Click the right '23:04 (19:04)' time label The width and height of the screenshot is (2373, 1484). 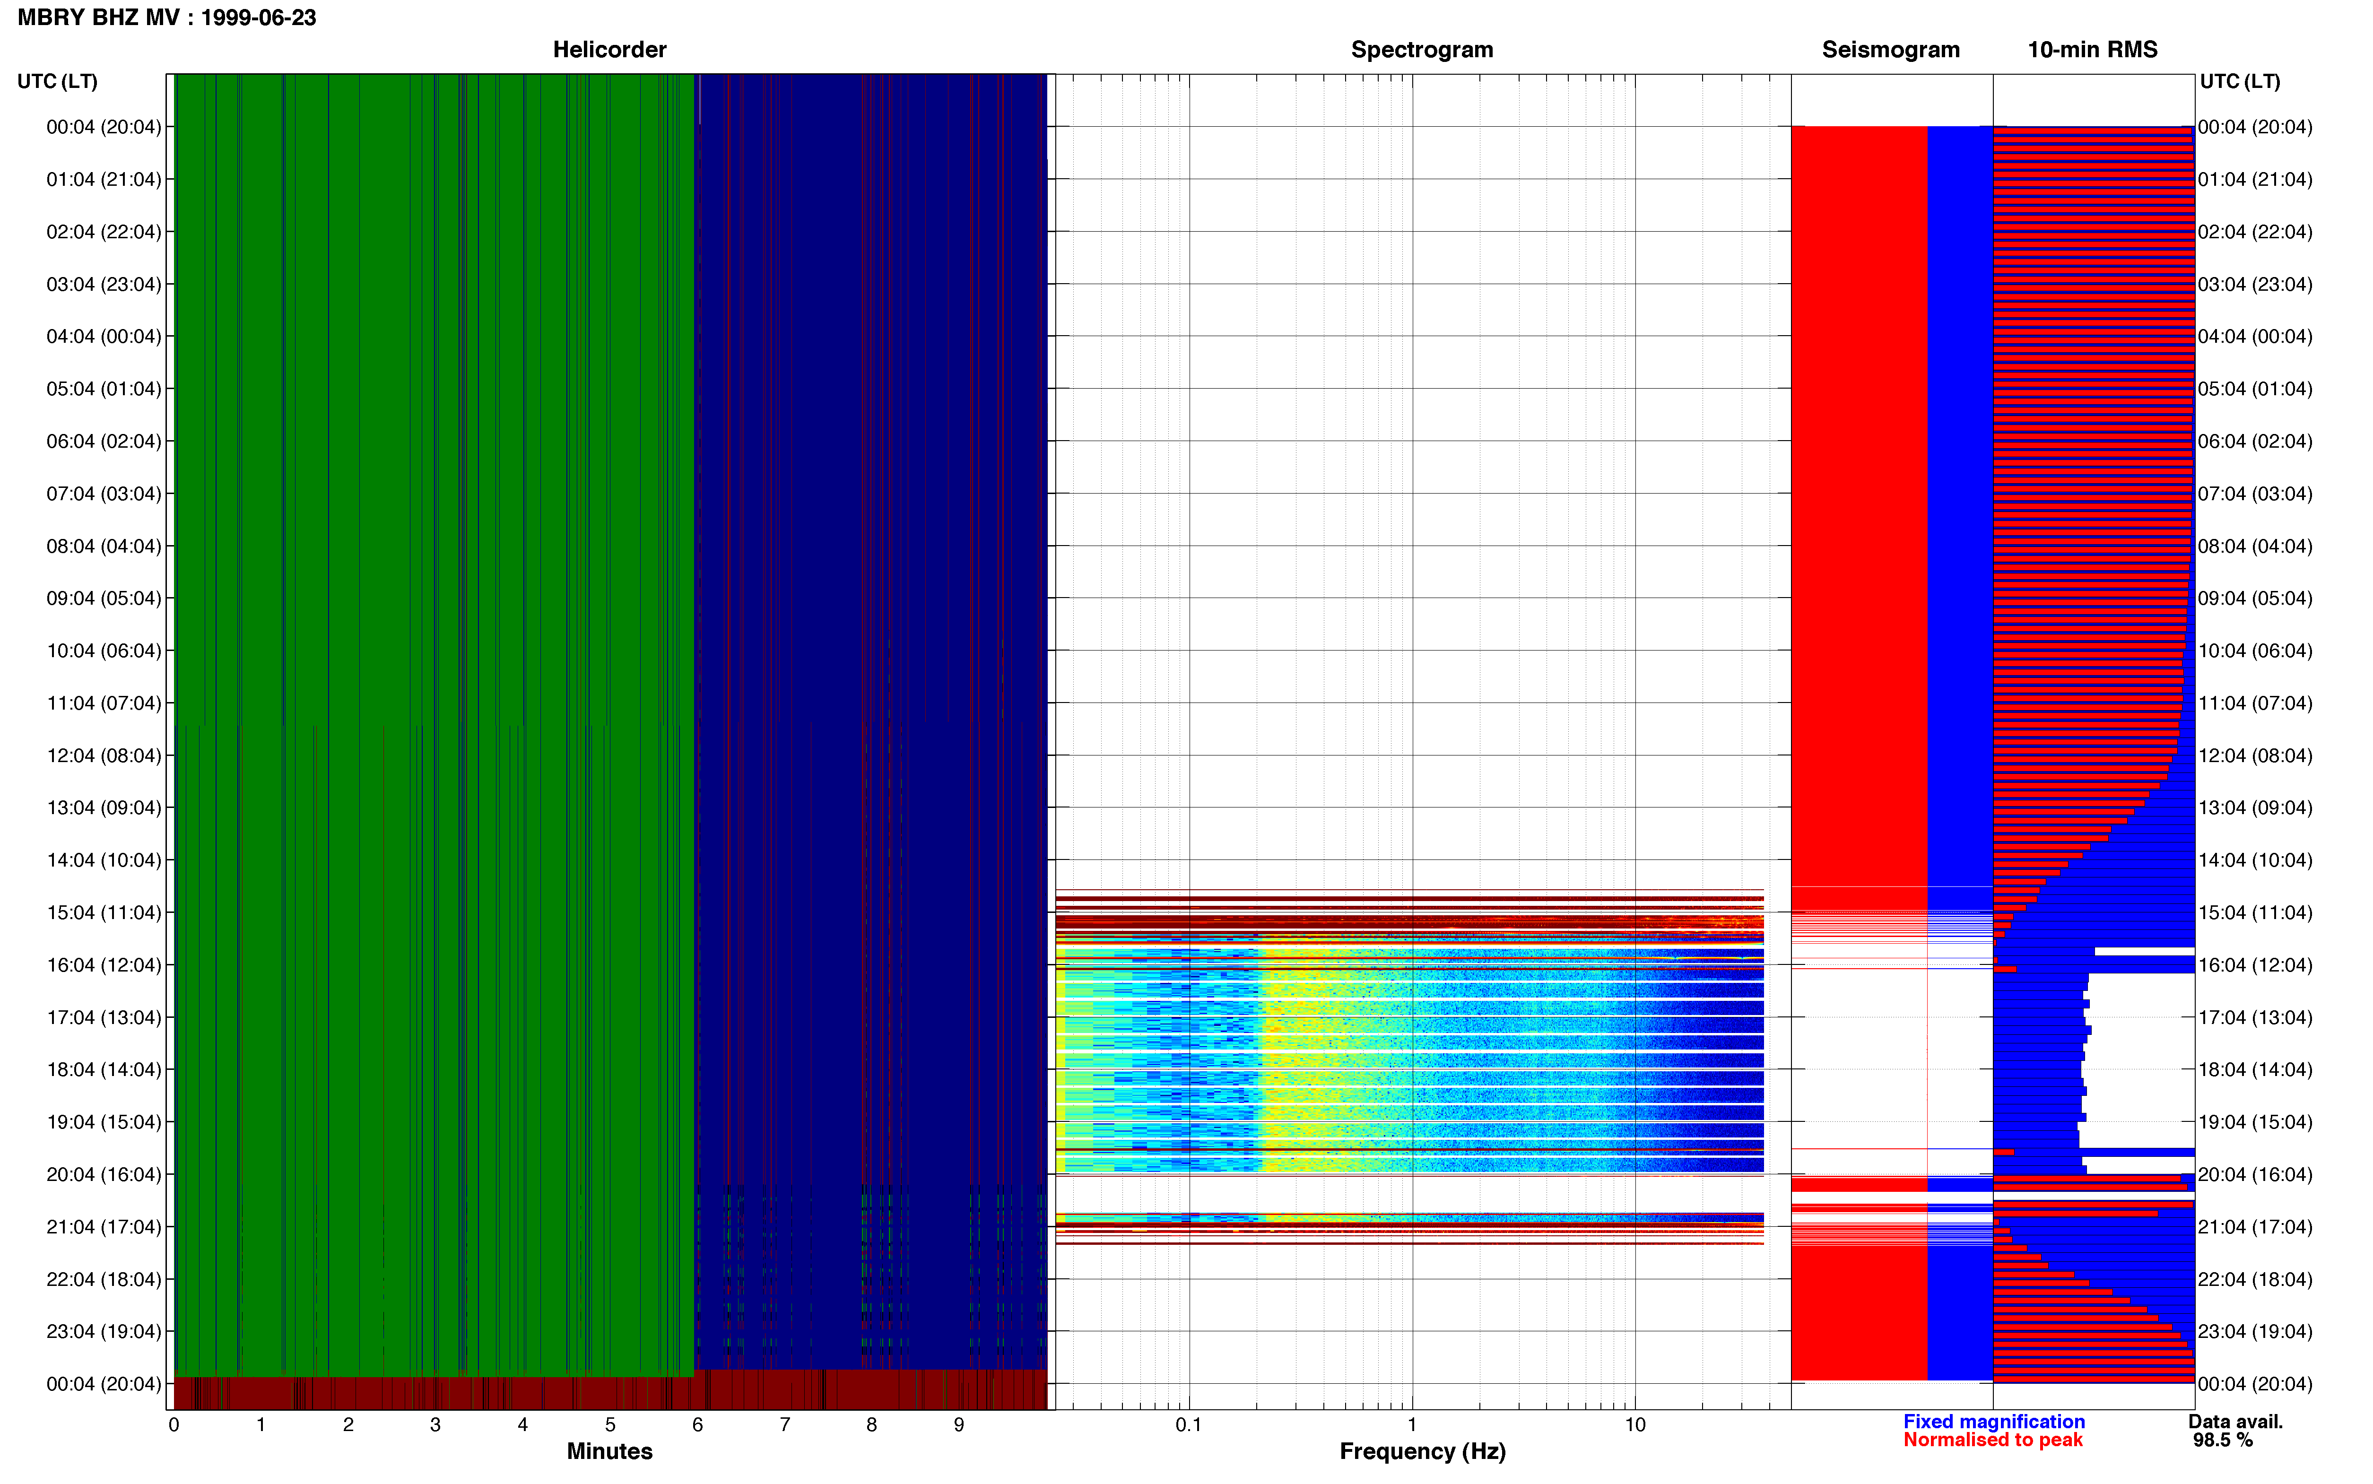pos(2255,1332)
